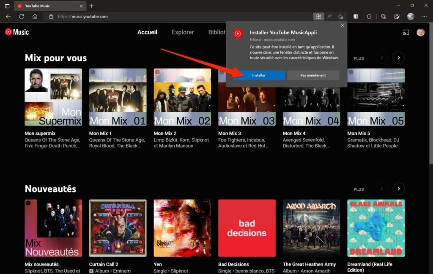Click the YouTube Music logo
433x274 pixels.
(x=17, y=32)
